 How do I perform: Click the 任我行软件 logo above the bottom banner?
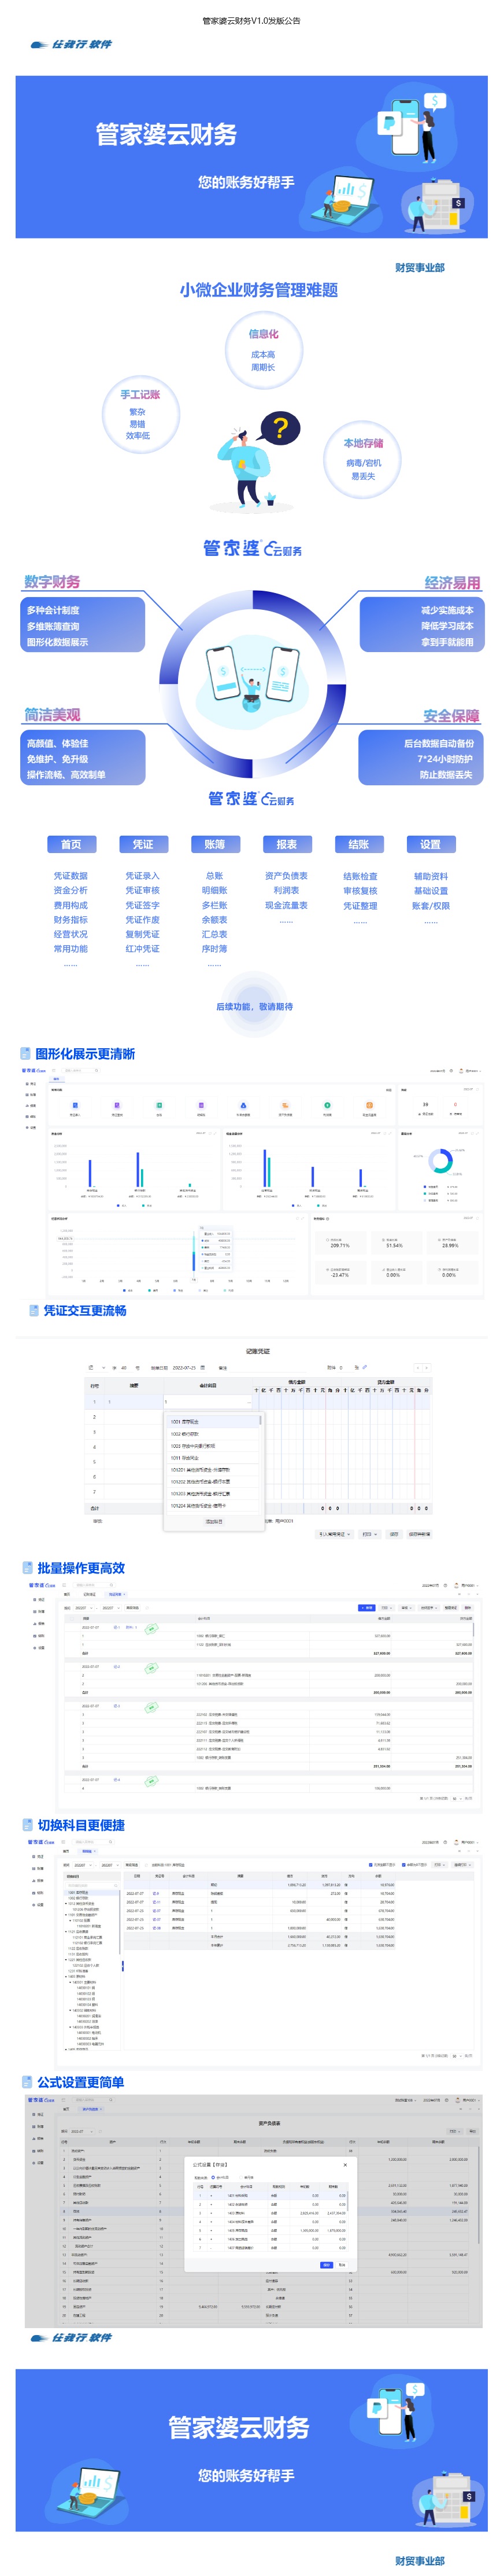point(72,2337)
